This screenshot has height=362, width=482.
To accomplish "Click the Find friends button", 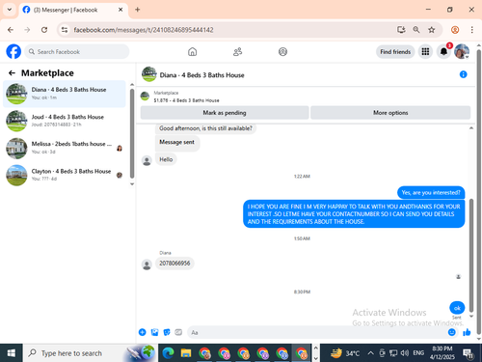I will (395, 52).
